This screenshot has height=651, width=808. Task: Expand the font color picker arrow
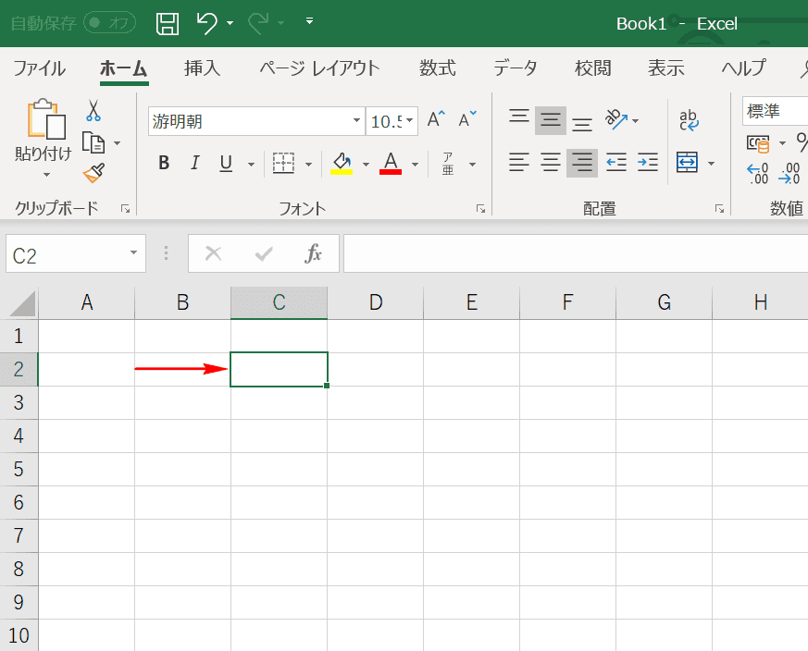[415, 165]
